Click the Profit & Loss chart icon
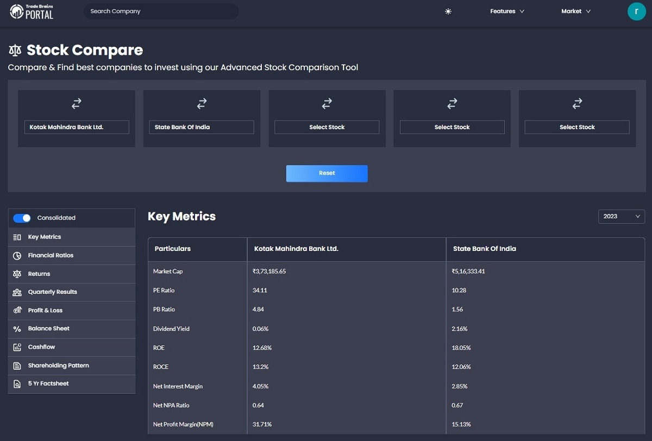 17,311
